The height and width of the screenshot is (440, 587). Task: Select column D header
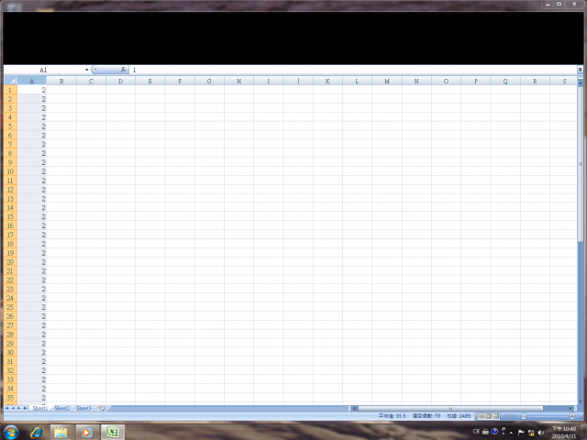point(120,81)
